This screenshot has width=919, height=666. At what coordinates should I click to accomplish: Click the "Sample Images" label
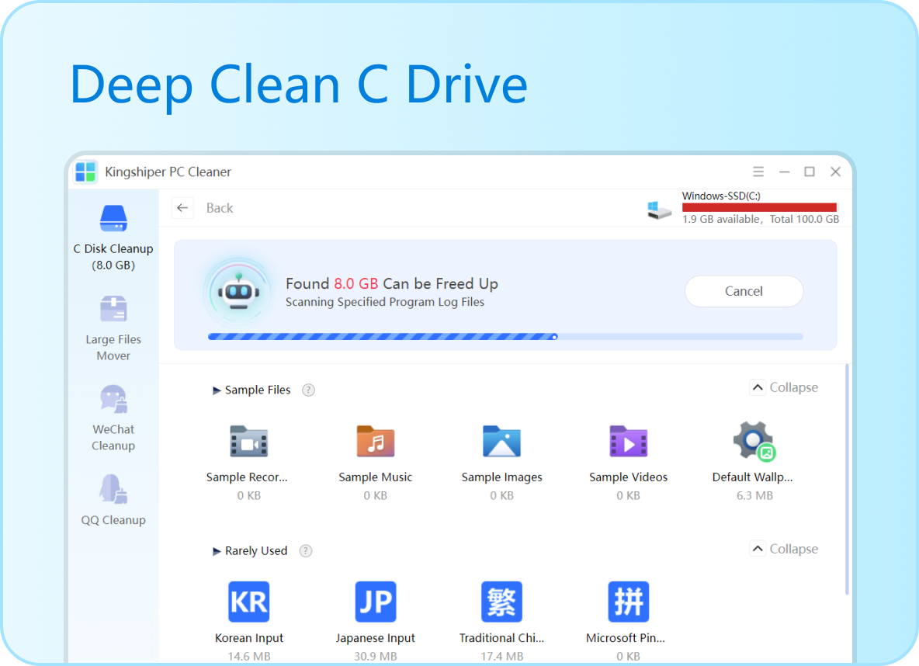point(501,477)
